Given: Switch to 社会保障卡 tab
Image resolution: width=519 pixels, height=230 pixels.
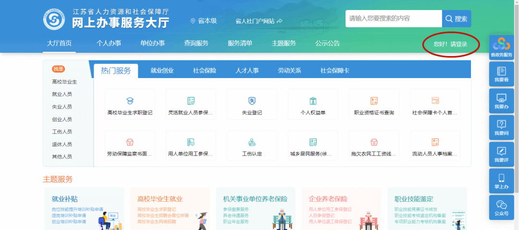Looking at the screenshot, I should tap(334, 70).
